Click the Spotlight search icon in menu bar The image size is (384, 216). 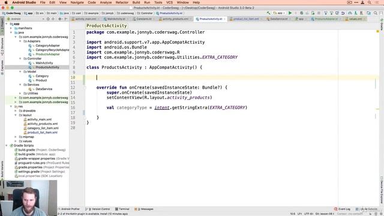point(370,2)
